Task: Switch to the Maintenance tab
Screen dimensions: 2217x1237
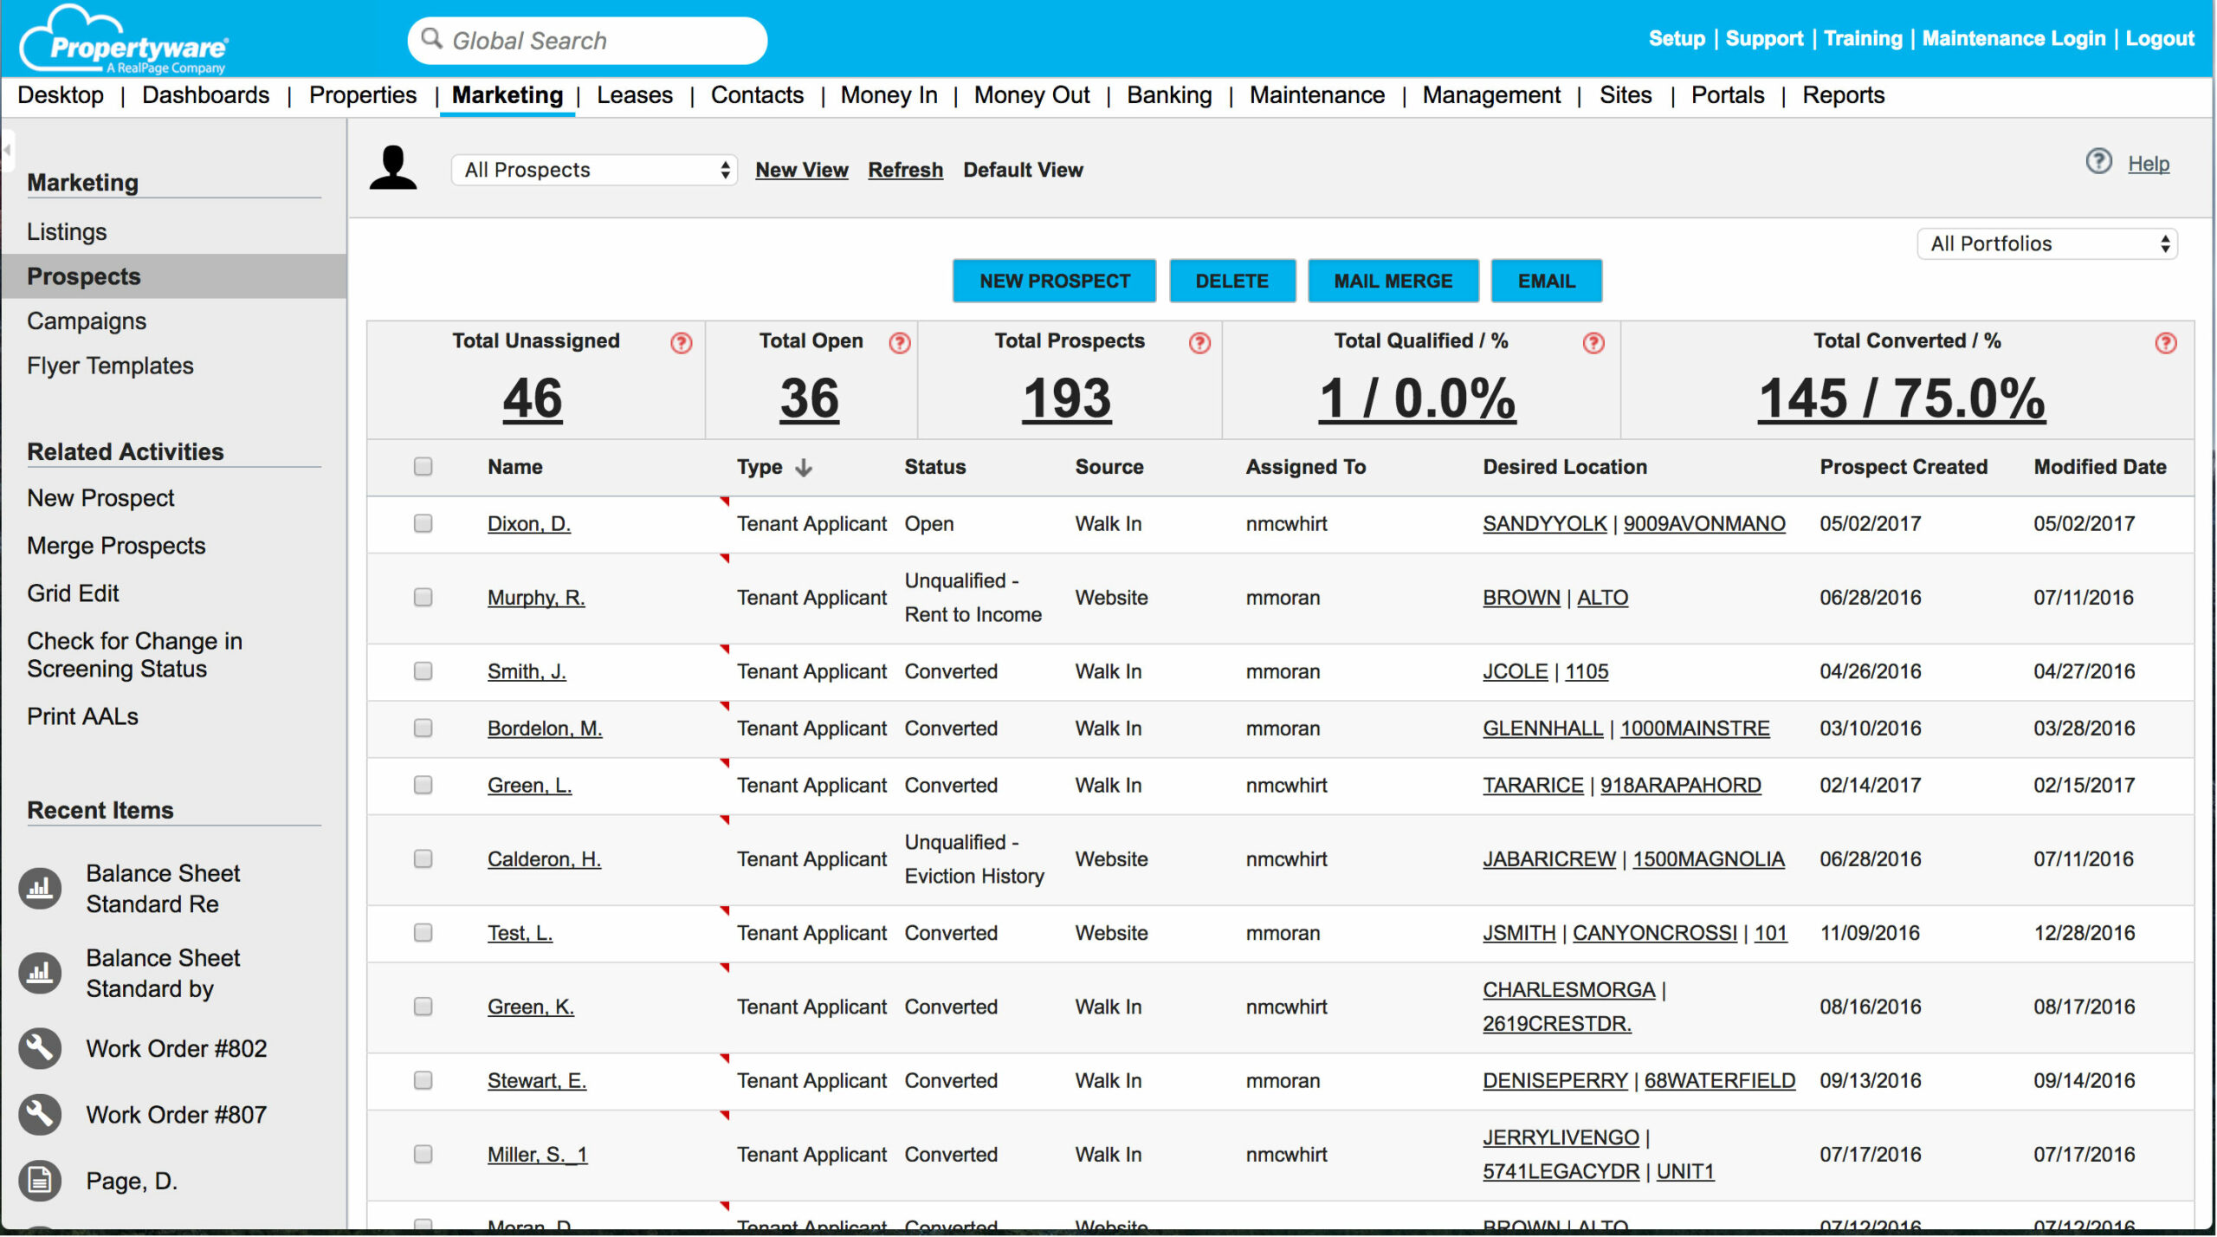Action: pyautogui.click(x=1317, y=95)
